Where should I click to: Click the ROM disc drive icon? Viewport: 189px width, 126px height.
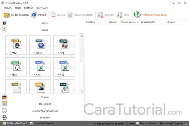coord(5,111)
